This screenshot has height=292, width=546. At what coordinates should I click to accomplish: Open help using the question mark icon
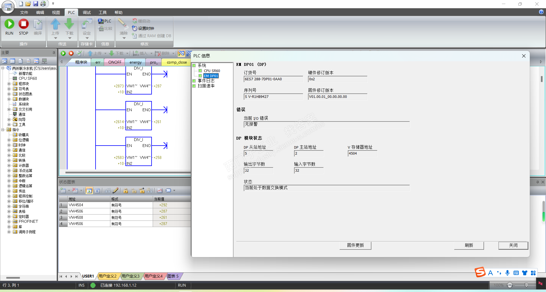(x=541, y=12)
